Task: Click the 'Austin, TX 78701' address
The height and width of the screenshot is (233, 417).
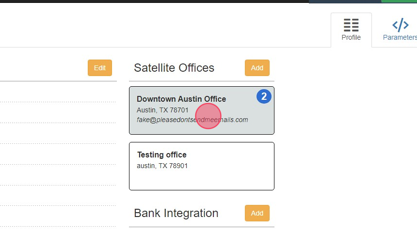Action: coord(162,110)
